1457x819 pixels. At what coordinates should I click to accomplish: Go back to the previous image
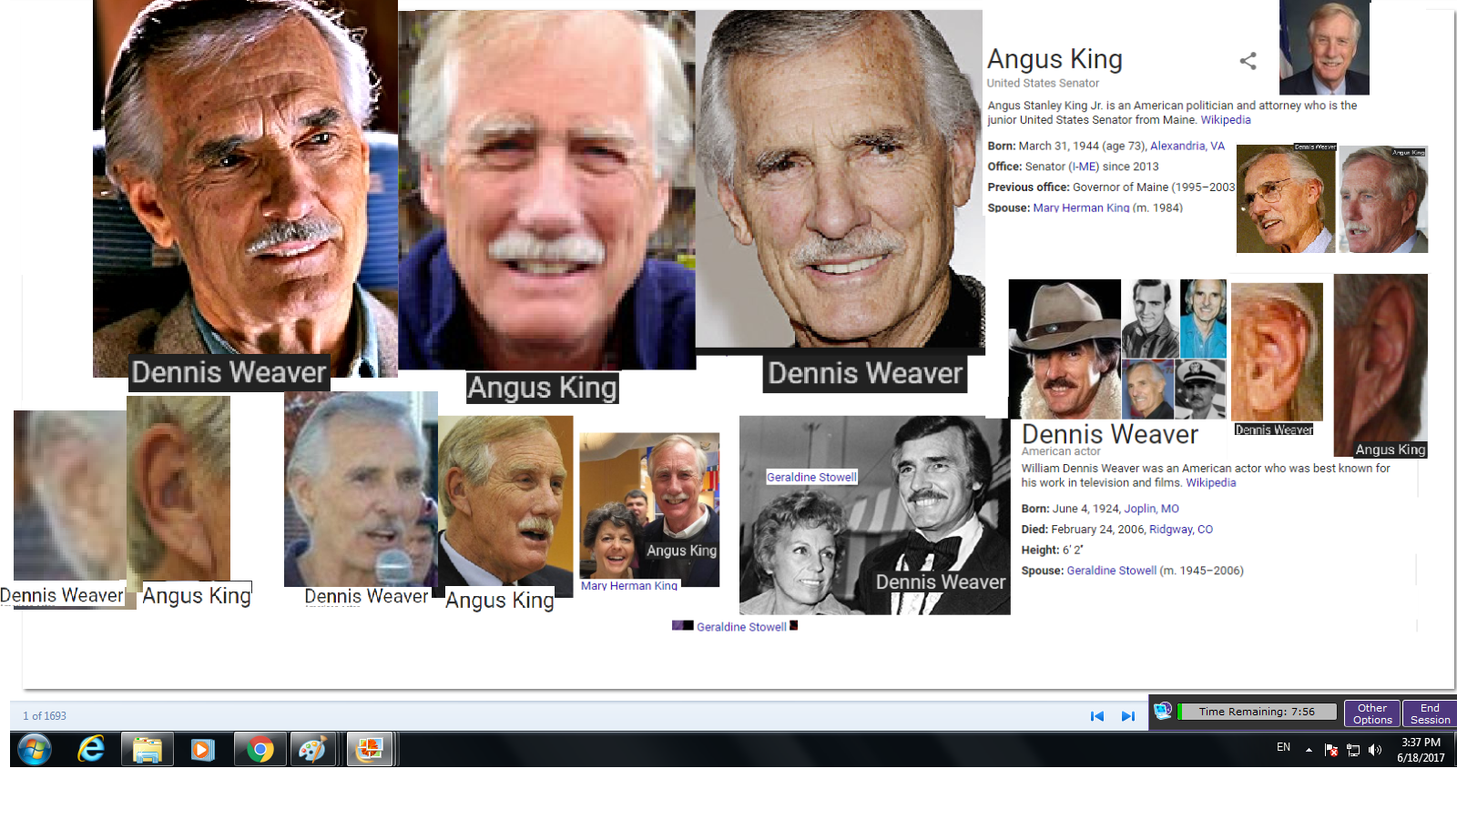[x=1097, y=716]
